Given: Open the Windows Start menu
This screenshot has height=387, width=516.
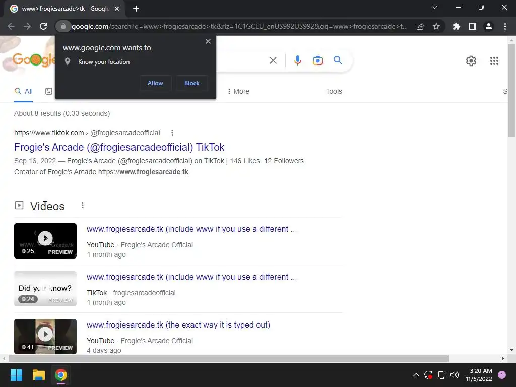Looking at the screenshot, I should [16, 375].
